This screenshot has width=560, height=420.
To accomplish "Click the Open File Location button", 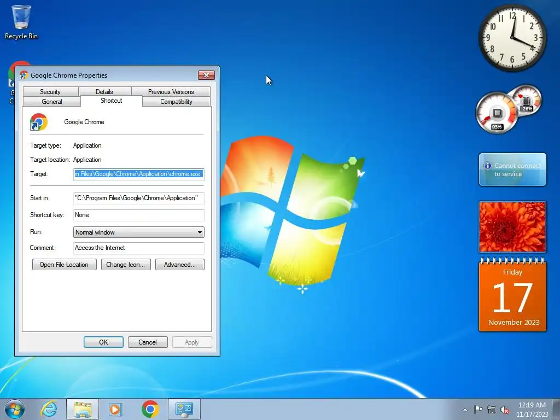I will (65, 265).
